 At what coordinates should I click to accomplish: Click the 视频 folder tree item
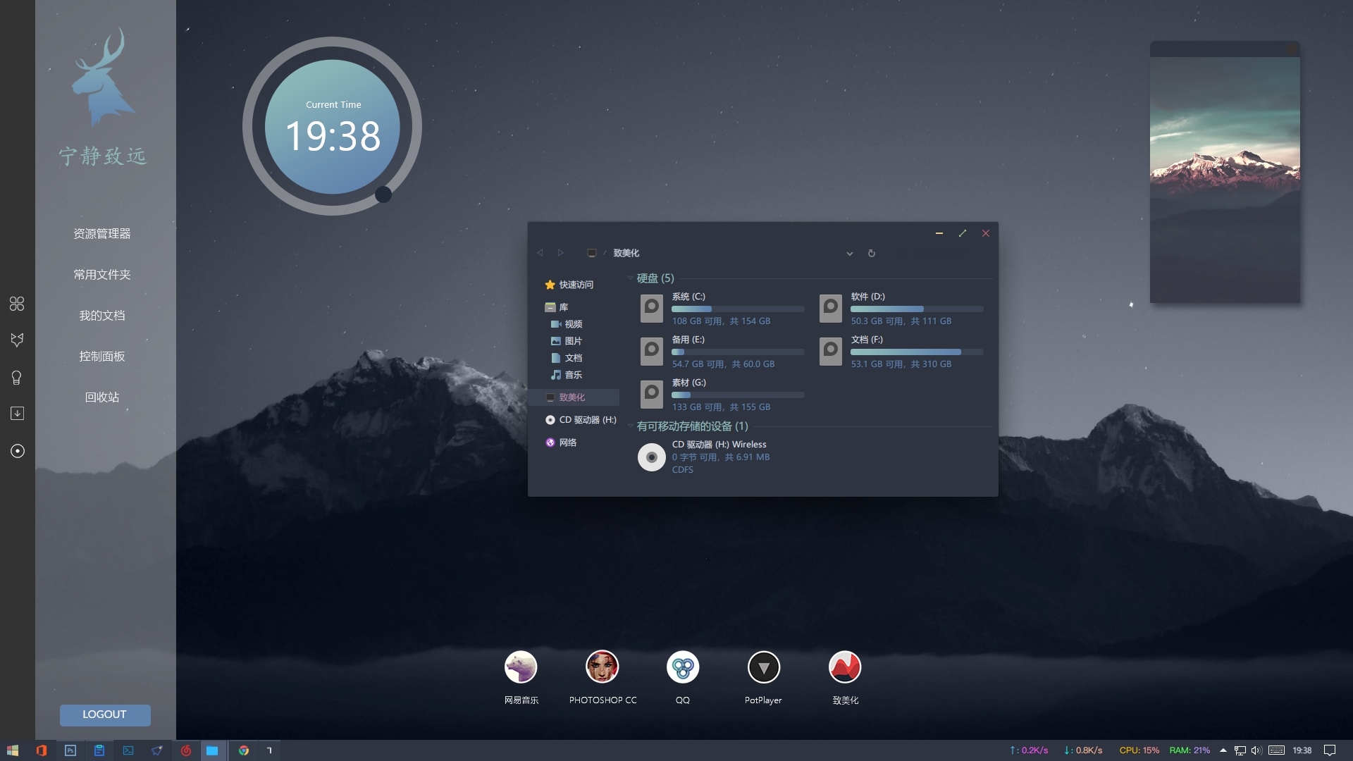[572, 323]
